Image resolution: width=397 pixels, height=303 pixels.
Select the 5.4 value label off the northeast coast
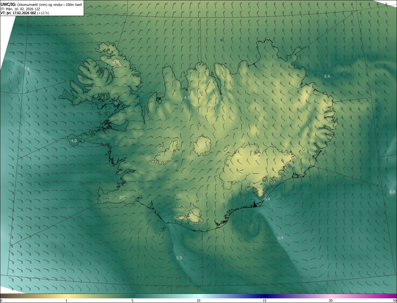(327, 76)
